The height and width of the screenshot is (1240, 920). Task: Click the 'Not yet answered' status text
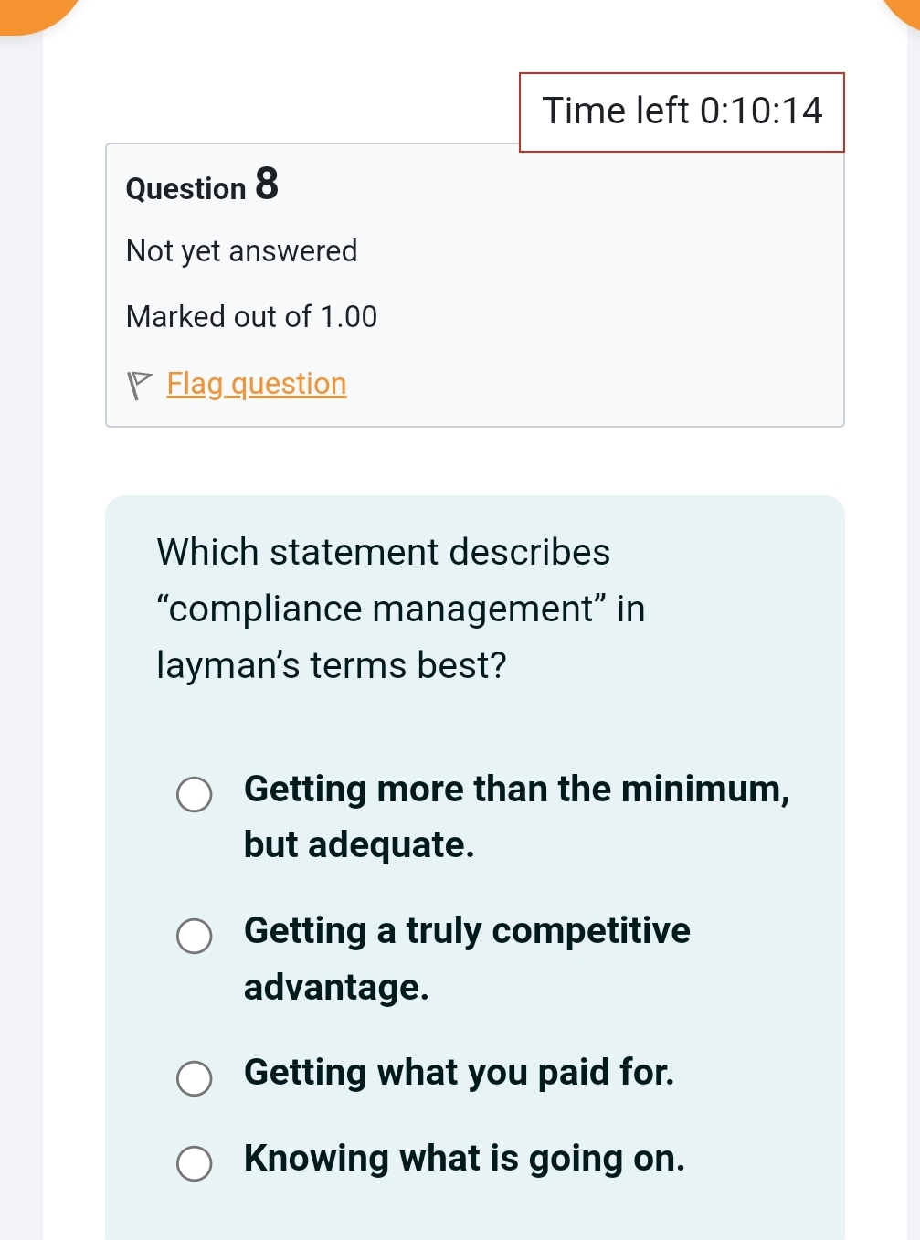[242, 250]
